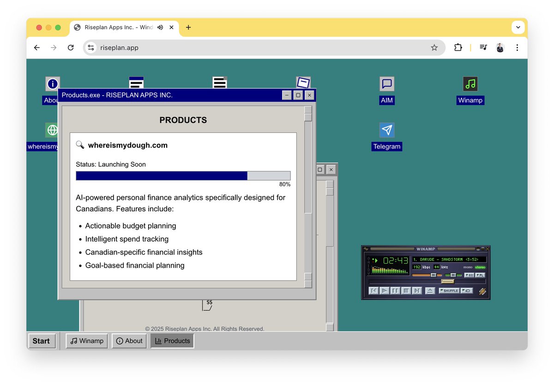Screen dimensions: 554x385
Task: Click the Actionable budget planning bullet
Action: (x=131, y=226)
